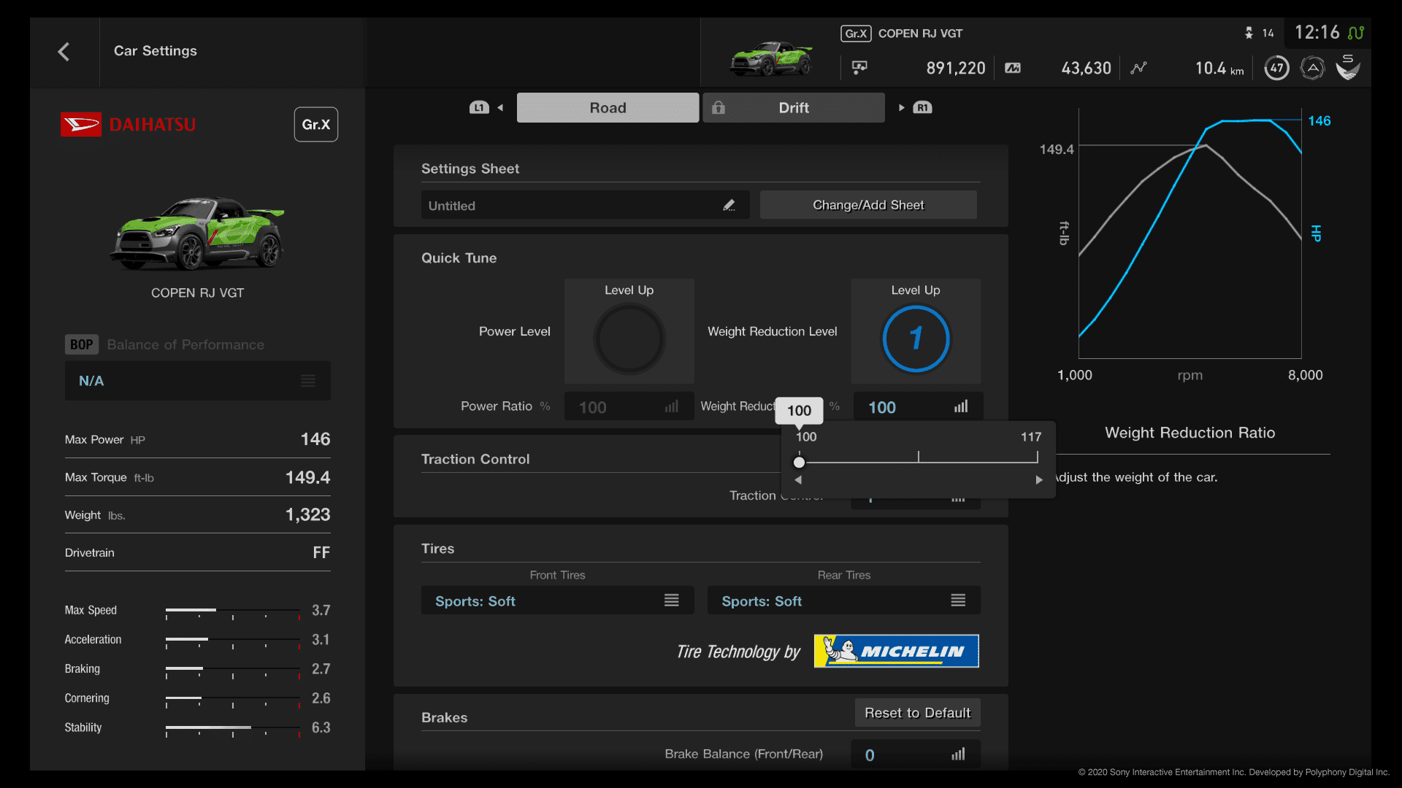Viewport: 1402px width, 788px height.
Task: Click the BOP badge icon
Action: [x=81, y=345]
